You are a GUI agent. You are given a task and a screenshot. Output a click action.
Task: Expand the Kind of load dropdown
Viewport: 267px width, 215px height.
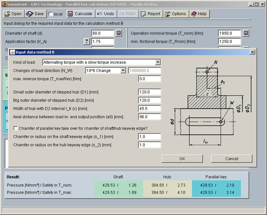(x=158, y=62)
